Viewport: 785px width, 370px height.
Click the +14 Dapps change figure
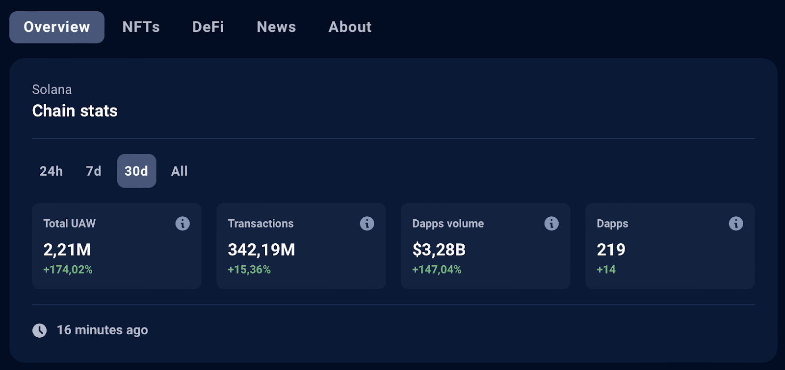click(x=606, y=270)
